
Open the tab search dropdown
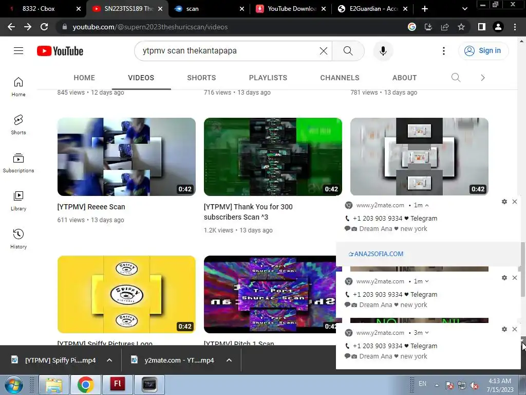[464, 9]
